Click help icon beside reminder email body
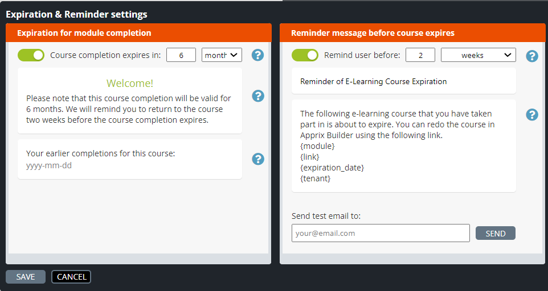Screen dimensions: 548x291 [x=532, y=115]
